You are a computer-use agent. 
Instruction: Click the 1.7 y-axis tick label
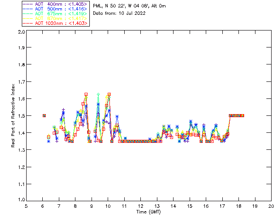pos(21,82)
